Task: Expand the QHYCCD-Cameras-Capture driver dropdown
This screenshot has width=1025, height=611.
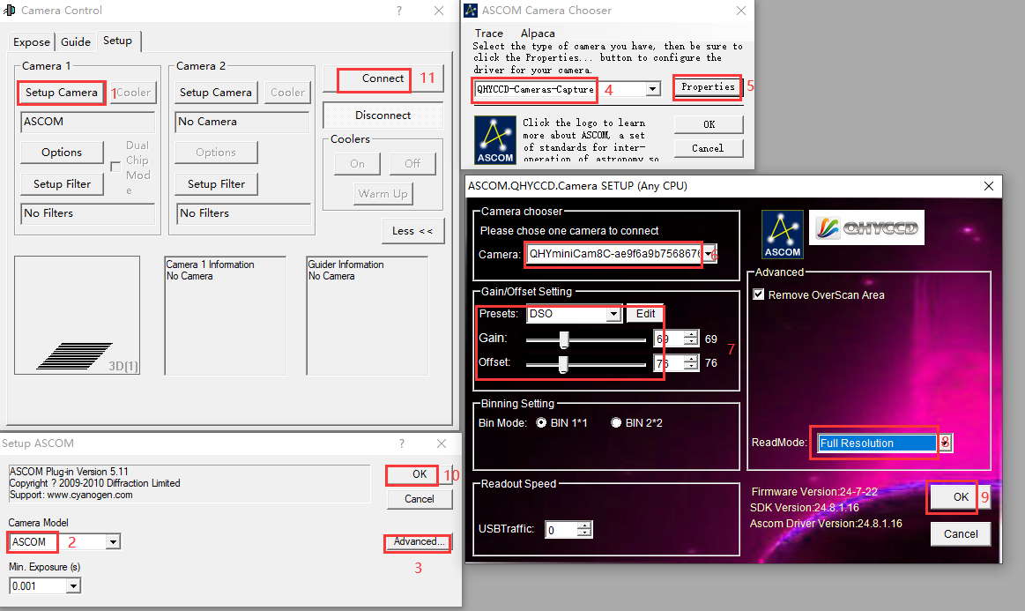Action: click(653, 89)
